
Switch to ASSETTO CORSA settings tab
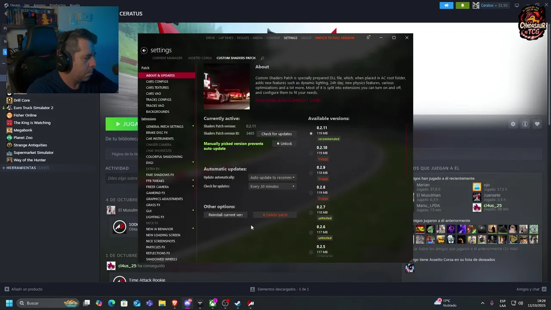(200, 58)
